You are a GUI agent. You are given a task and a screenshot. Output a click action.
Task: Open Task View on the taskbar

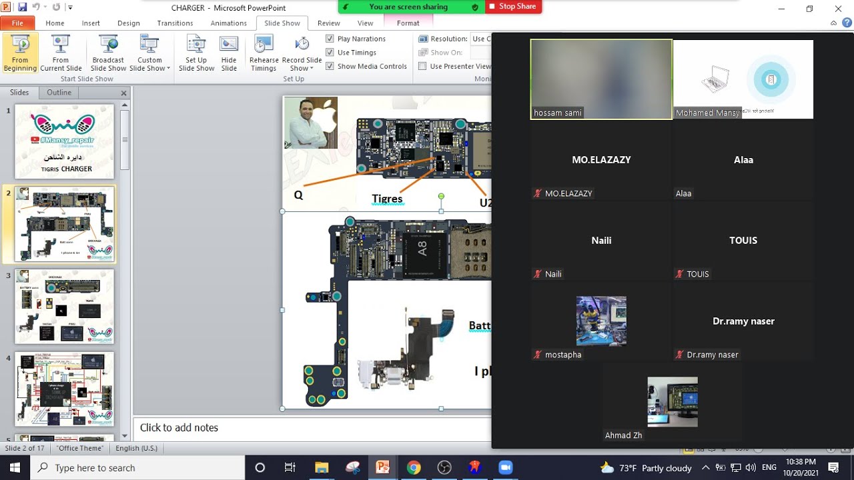[x=290, y=467]
